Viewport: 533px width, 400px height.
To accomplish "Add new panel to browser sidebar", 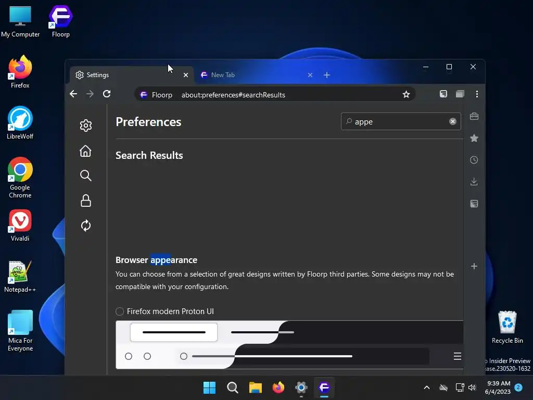I will [474, 266].
